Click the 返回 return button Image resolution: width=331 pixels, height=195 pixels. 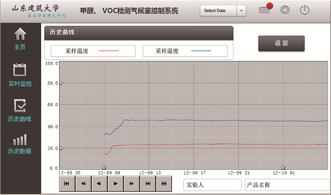pyautogui.click(x=281, y=43)
